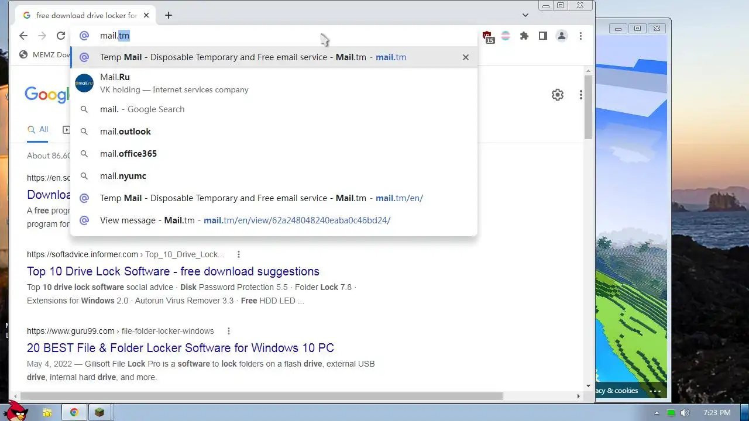Screen dimensions: 749x421
Task: Click the https://www.guru99.com URL text
Action: click(71, 331)
